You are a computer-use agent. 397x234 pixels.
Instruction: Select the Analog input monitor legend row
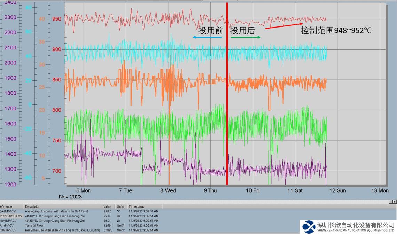coord(56,211)
